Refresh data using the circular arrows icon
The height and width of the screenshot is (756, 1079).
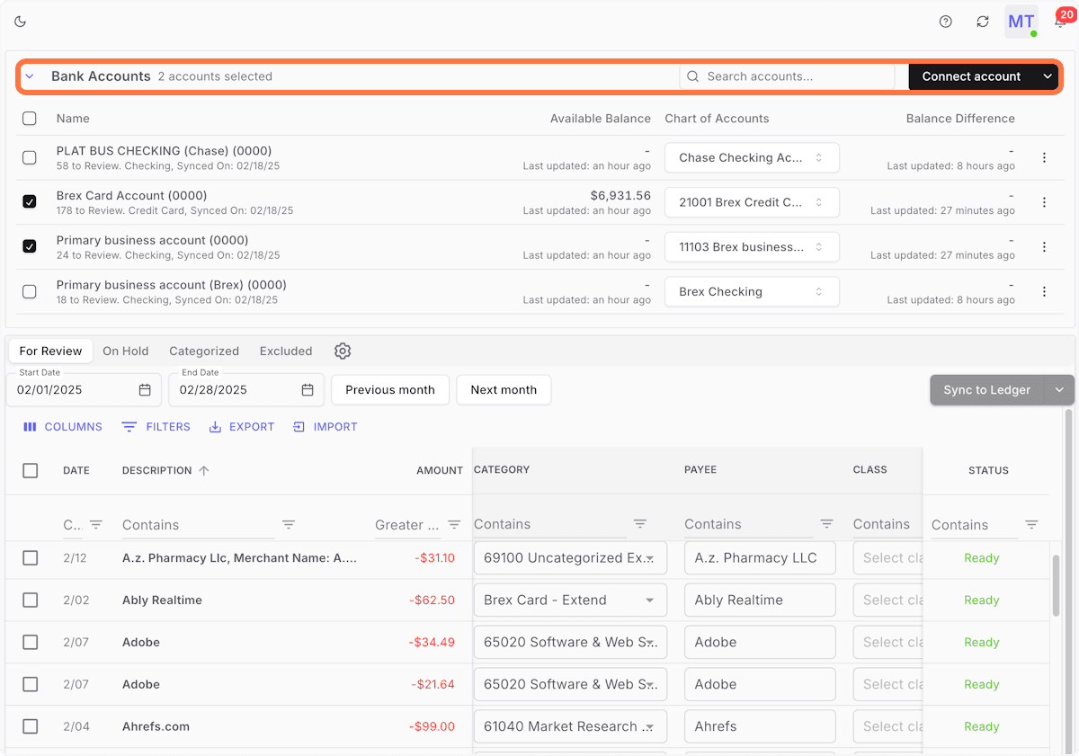(x=983, y=21)
